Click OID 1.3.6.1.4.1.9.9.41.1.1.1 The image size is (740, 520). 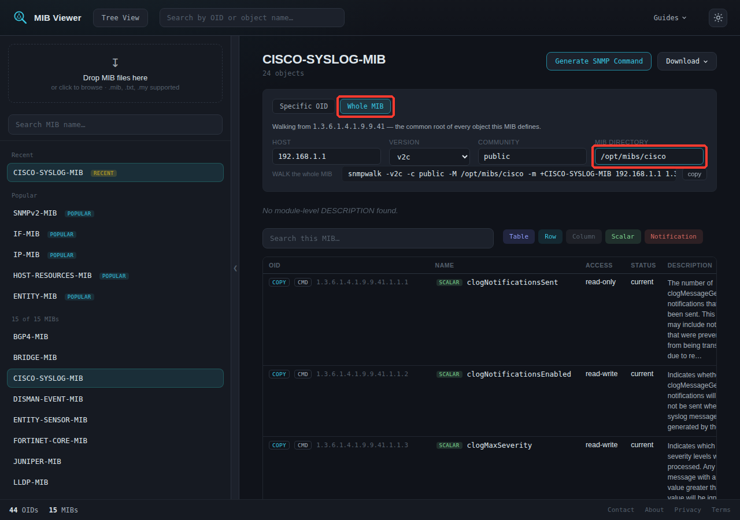click(362, 283)
